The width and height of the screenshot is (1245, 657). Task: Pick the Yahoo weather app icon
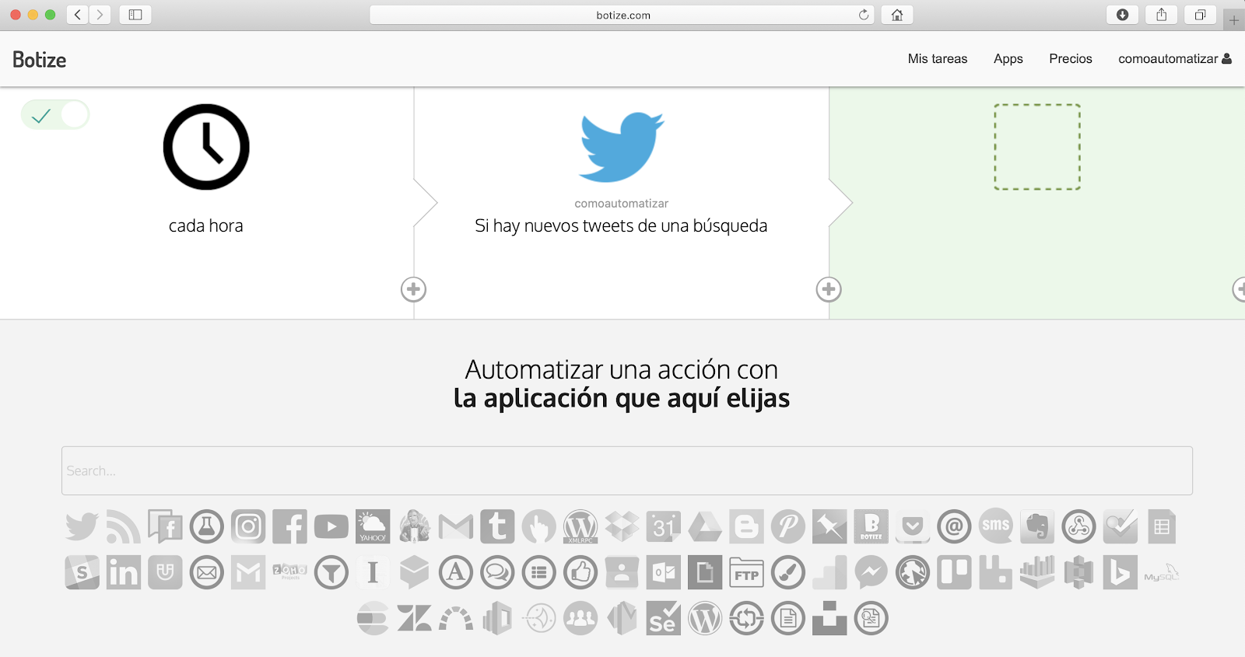373,526
